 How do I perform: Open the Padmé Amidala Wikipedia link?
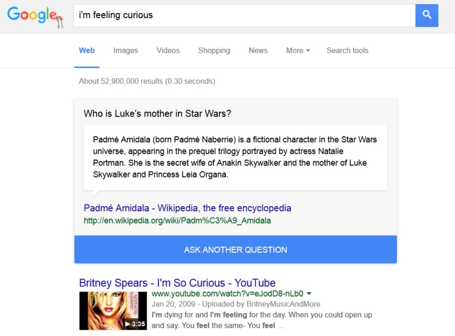pos(187,208)
